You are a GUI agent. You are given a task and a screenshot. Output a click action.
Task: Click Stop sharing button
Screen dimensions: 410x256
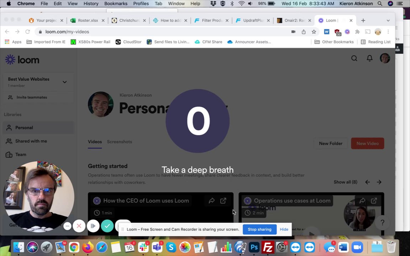point(259,229)
